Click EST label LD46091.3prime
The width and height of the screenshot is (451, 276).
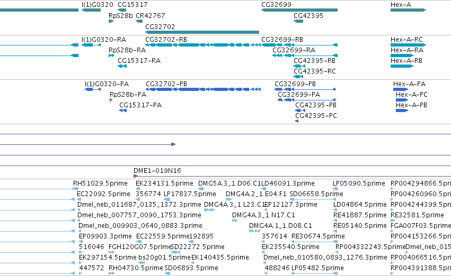tap(288, 183)
